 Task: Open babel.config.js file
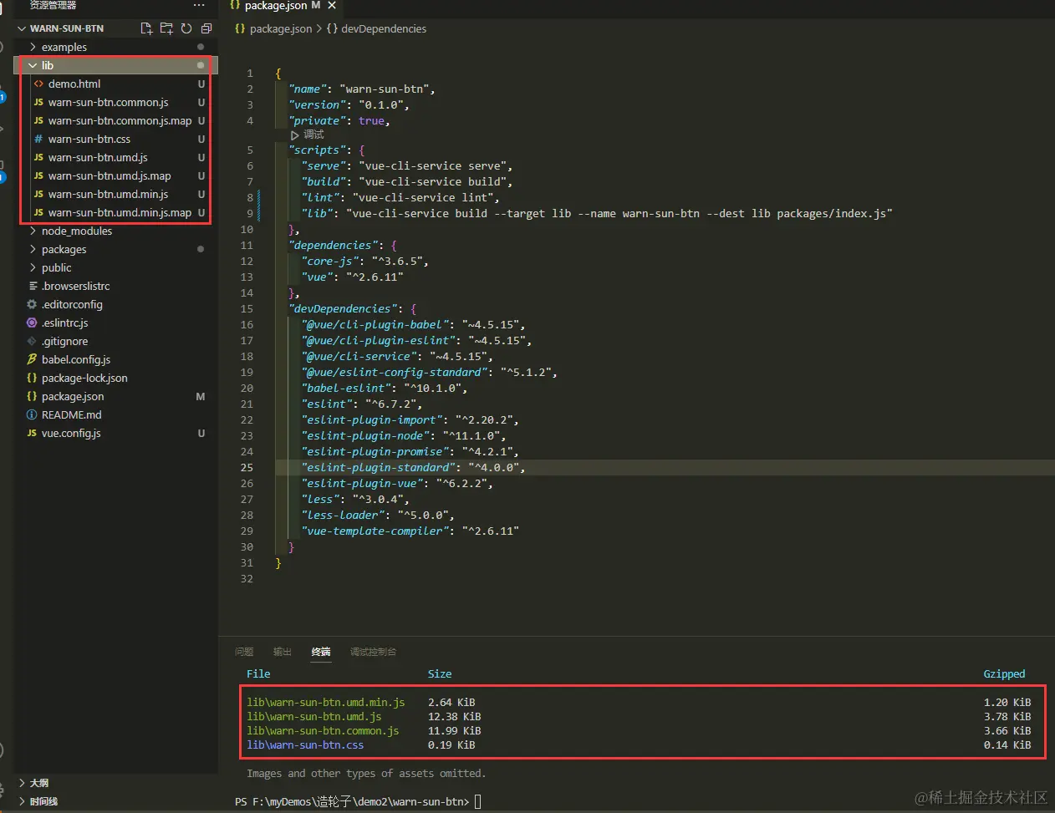(x=115, y=359)
